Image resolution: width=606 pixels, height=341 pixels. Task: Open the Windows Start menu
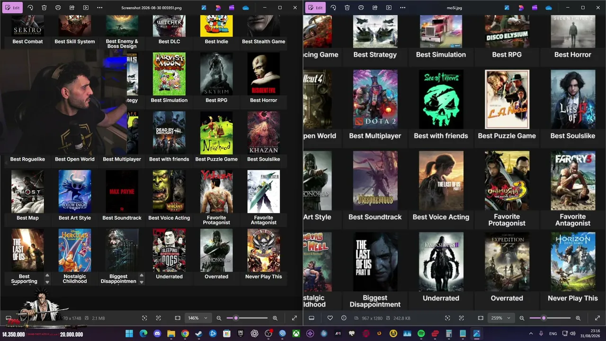(129, 334)
